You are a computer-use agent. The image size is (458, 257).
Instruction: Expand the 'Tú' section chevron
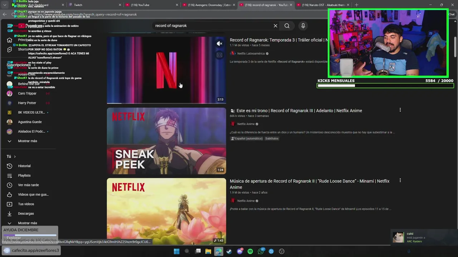(x=15, y=157)
